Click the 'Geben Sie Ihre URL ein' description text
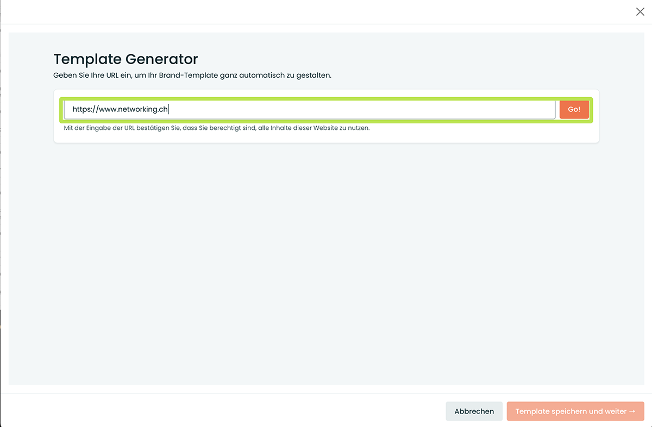Viewport: 652px width, 427px height. 192,75
